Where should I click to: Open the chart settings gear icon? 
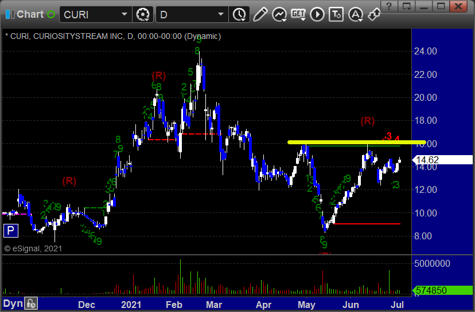[143, 14]
